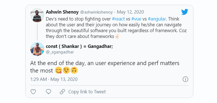Click the May 12, 2020 date
217x103 pixels.
pyautogui.click(x=130, y=12)
